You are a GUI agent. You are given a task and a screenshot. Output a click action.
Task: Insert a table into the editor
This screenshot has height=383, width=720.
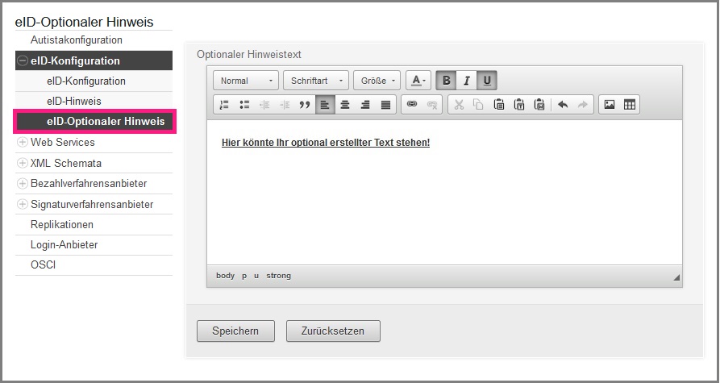[x=630, y=105]
